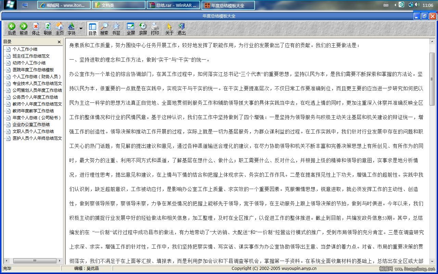Click the system clock 11:06
The height and width of the screenshot is (274, 438).
click(428, 5)
